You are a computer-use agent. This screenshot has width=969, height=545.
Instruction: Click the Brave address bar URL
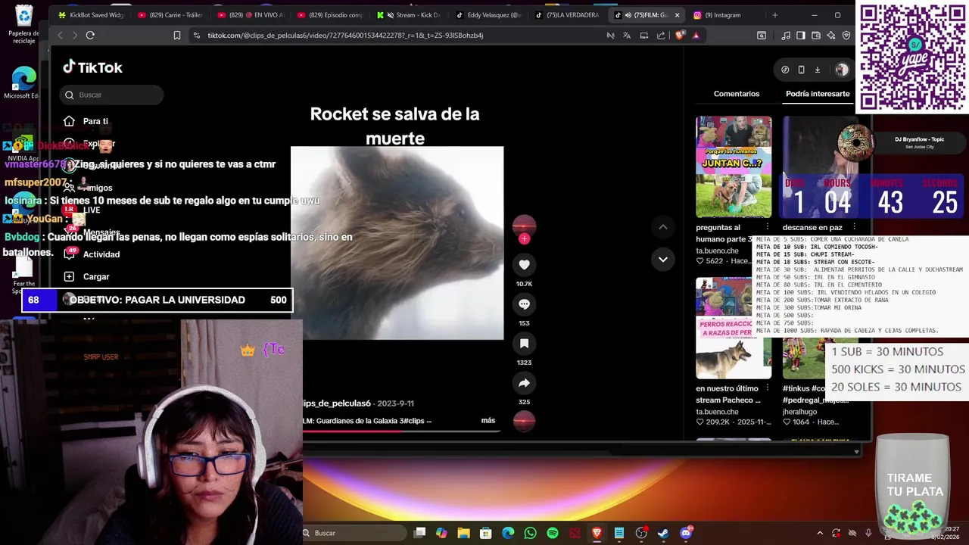point(345,35)
